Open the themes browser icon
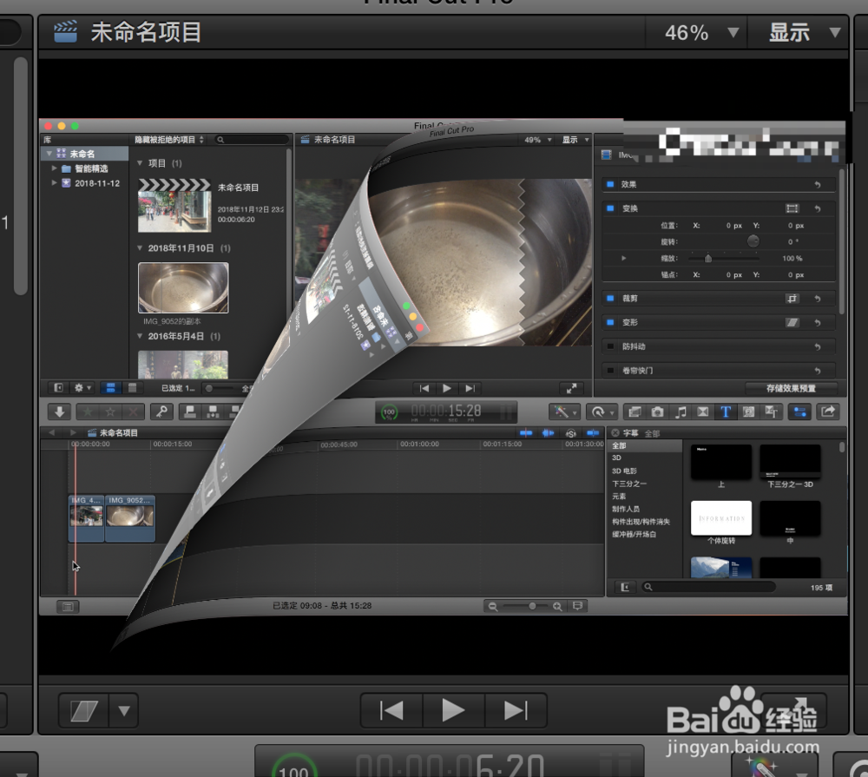This screenshot has width=868, height=777. point(771,412)
